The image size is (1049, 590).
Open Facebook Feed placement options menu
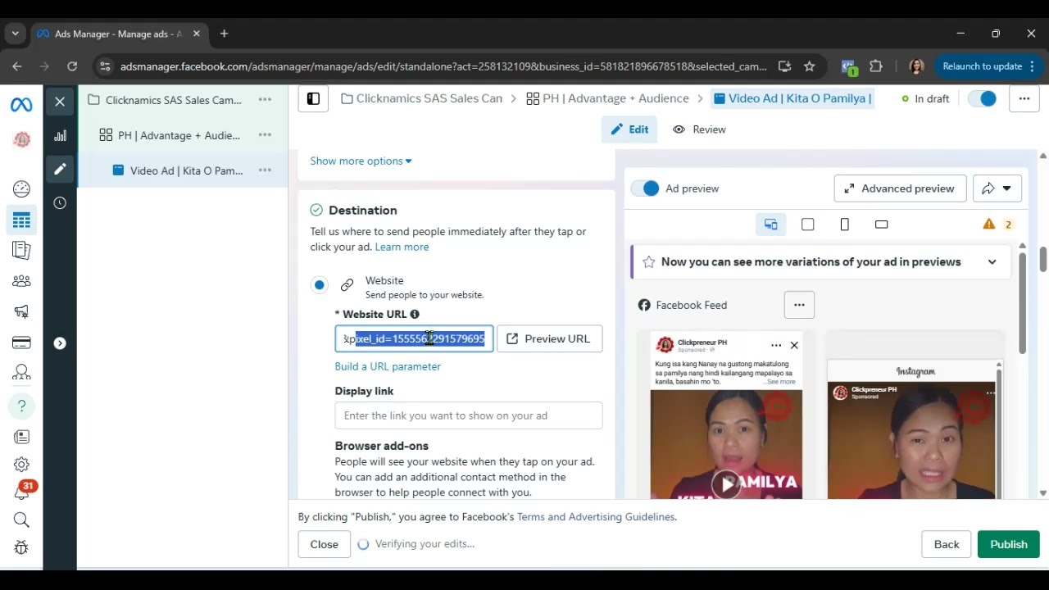pyautogui.click(x=799, y=305)
